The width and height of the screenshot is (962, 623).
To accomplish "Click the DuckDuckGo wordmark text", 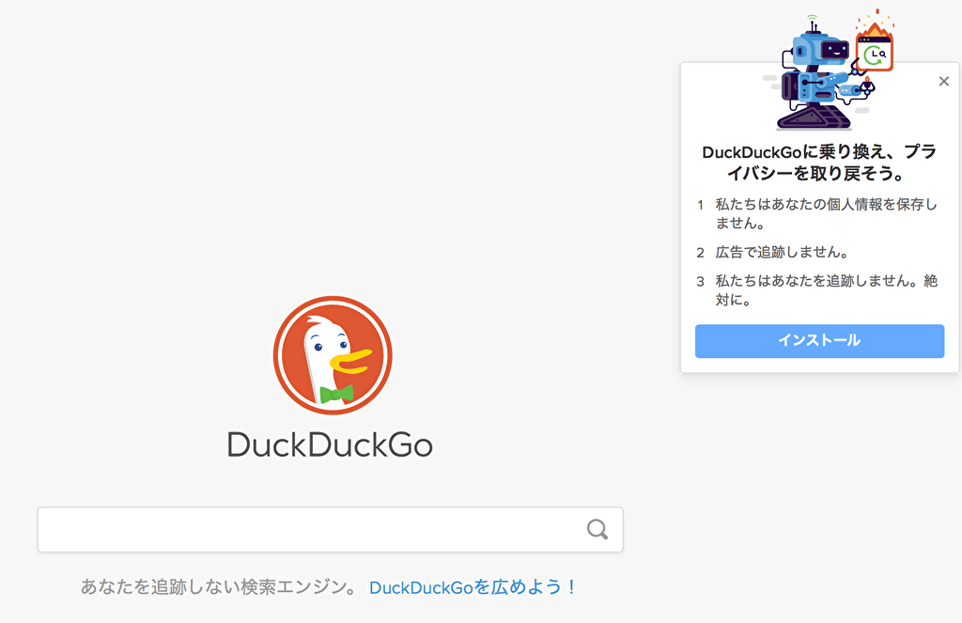I will pyautogui.click(x=330, y=444).
